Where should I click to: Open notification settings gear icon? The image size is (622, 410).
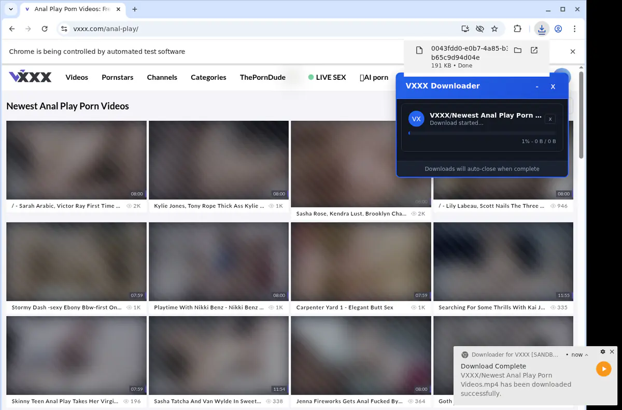click(603, 351)
